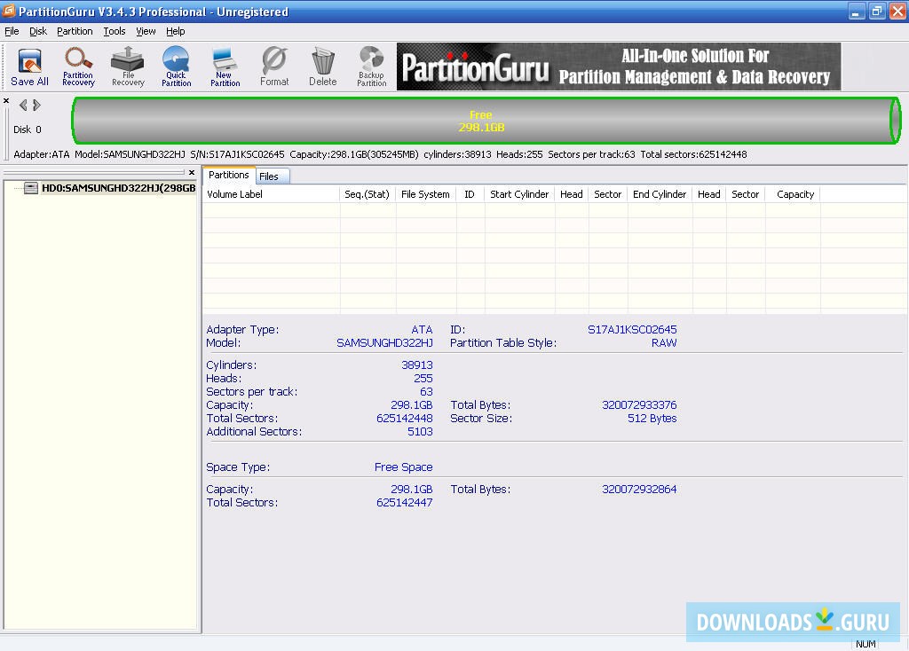Screen dimensions: 909x651
Task: Open the Backup Partition tool
Action: click(x=371, y=67)
